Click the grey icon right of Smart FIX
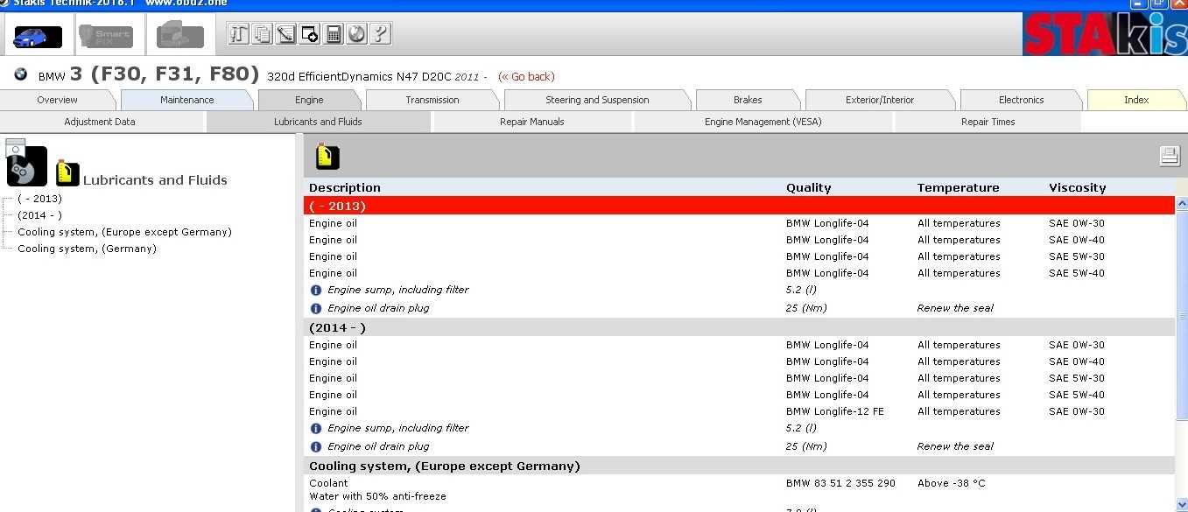The width and height of the screenshot is (1188, 512). pos(180,35)
